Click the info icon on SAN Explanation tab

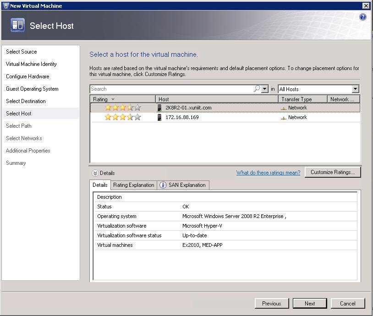[163, 185]
